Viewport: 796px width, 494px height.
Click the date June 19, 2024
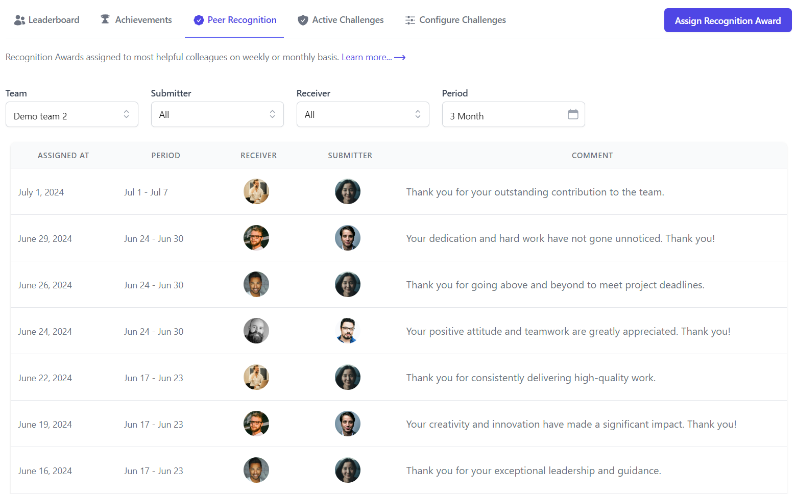(45, 425)
